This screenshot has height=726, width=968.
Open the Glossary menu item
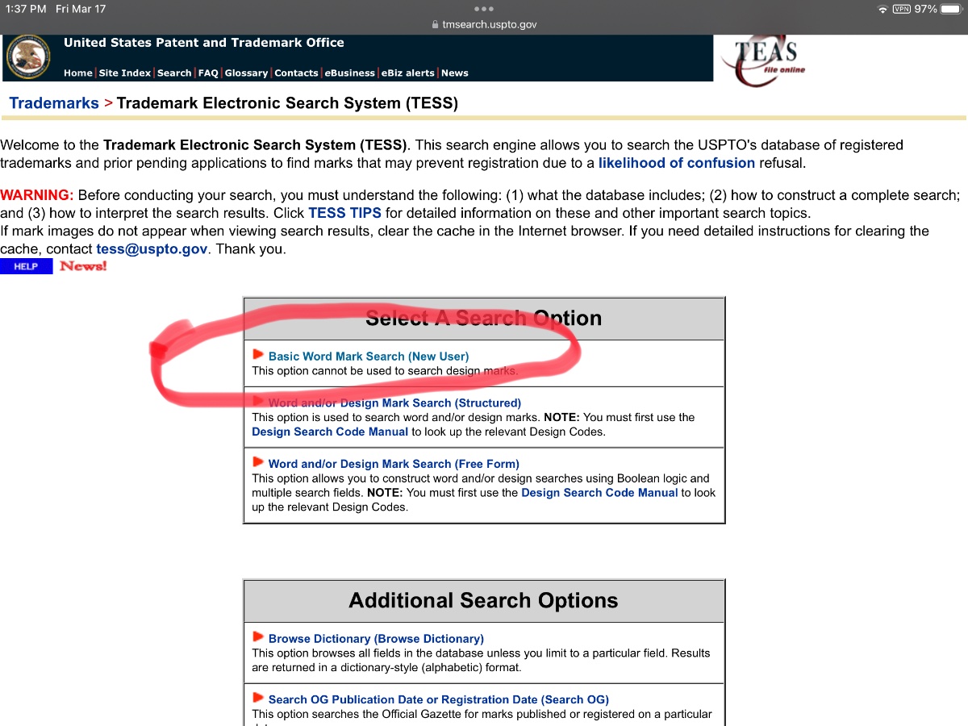click(x=246, y=73)
